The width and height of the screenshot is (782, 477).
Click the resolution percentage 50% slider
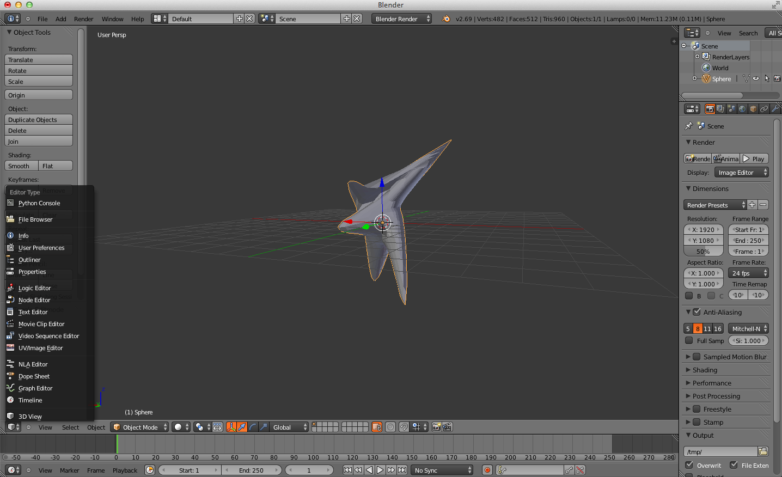pyautogui.click(x=704, y=252)
